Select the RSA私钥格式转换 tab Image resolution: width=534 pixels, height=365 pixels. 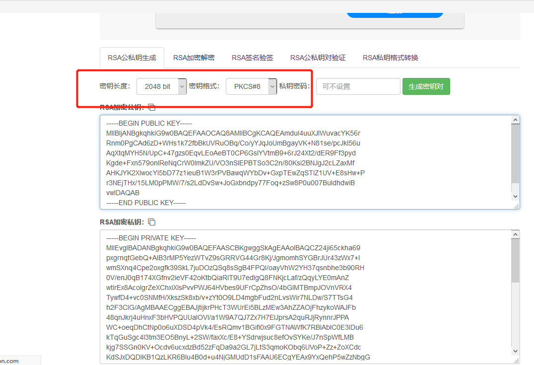pos(390,58)
